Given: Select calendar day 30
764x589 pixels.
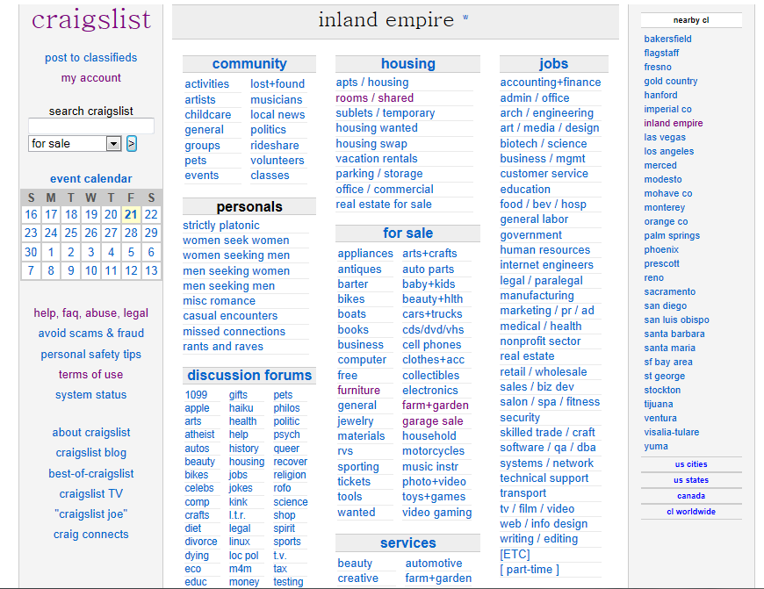Looking at the screenshot, I should pos(31,252).
